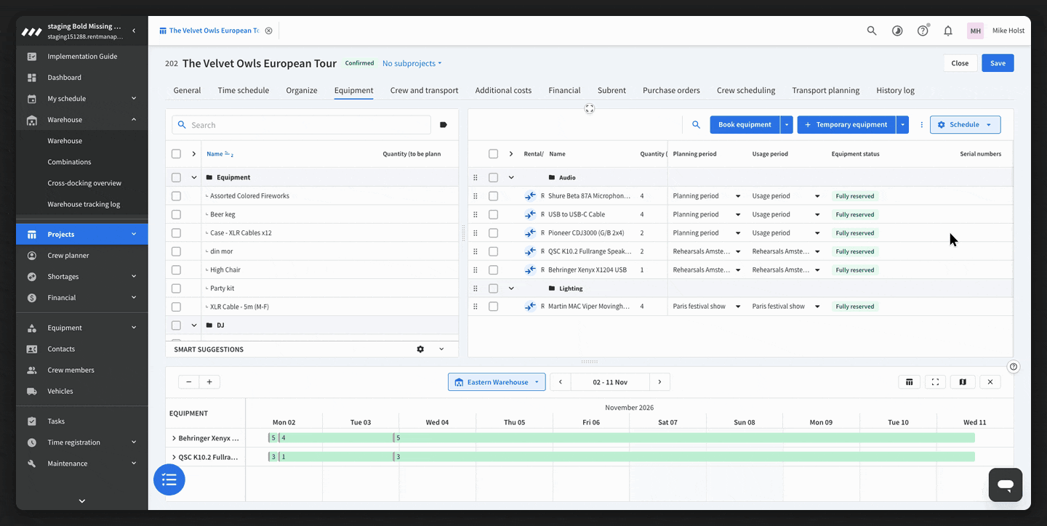
Task: Open the chat widget bubble
Action: click(1006, 485)
